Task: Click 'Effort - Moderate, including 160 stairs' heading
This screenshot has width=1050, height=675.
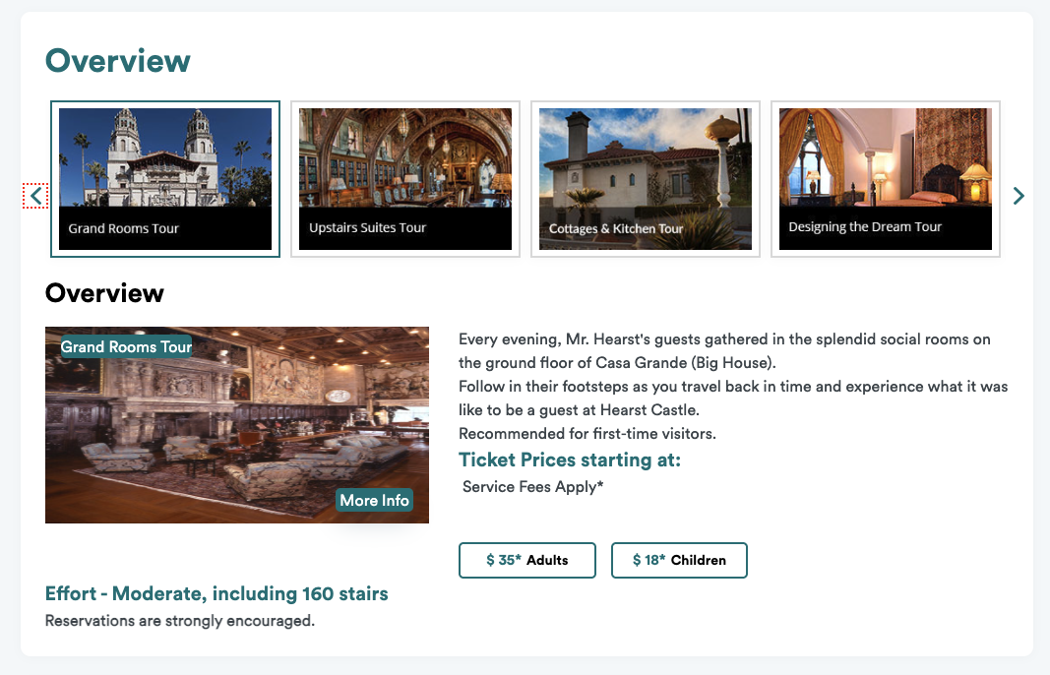Action: (216, 594)
